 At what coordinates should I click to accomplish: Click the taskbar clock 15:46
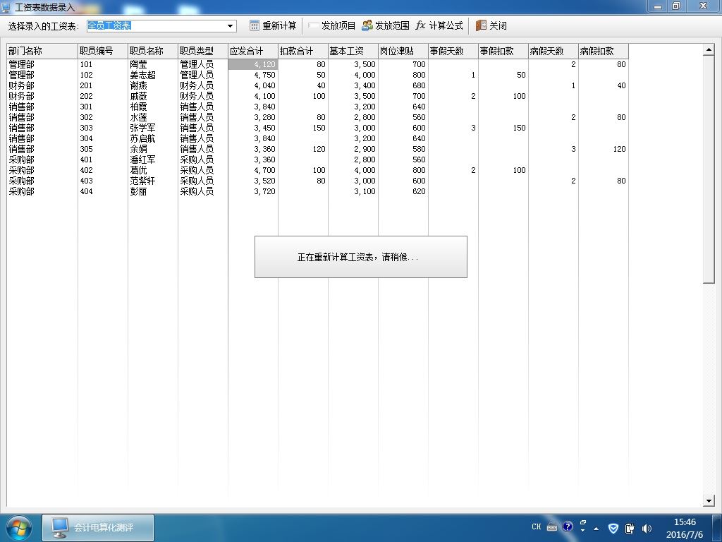[685, 522]
